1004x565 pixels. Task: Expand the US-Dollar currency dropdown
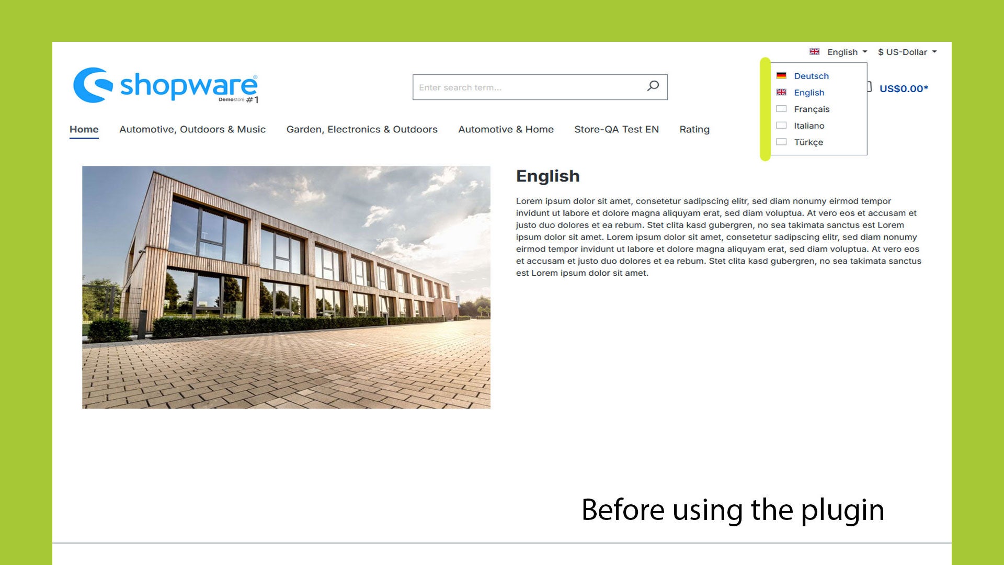[906, 52]
